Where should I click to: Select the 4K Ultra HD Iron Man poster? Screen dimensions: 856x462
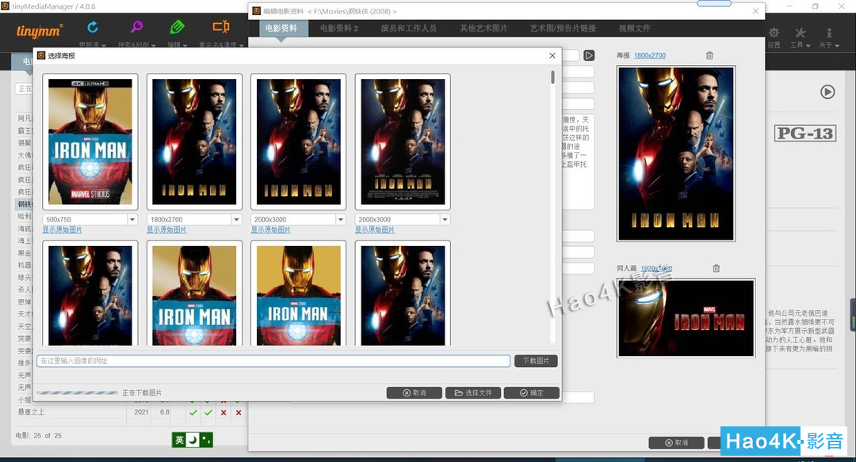tap(90, 142)
